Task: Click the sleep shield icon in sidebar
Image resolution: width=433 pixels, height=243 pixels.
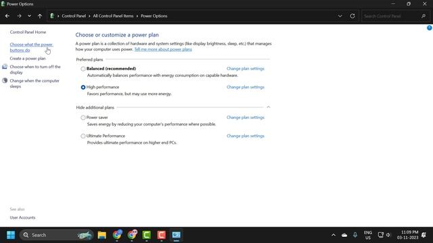Action: pyautogui.click(x=5, y=80)
